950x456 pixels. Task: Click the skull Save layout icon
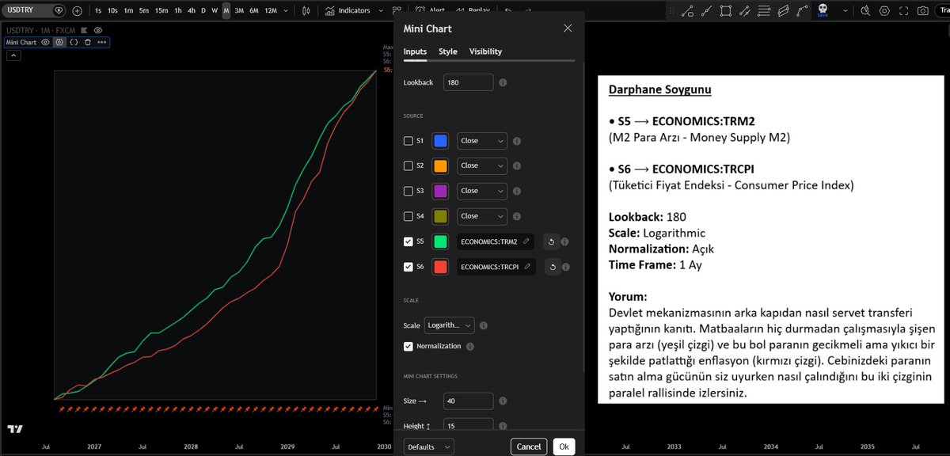coord(822,10)
